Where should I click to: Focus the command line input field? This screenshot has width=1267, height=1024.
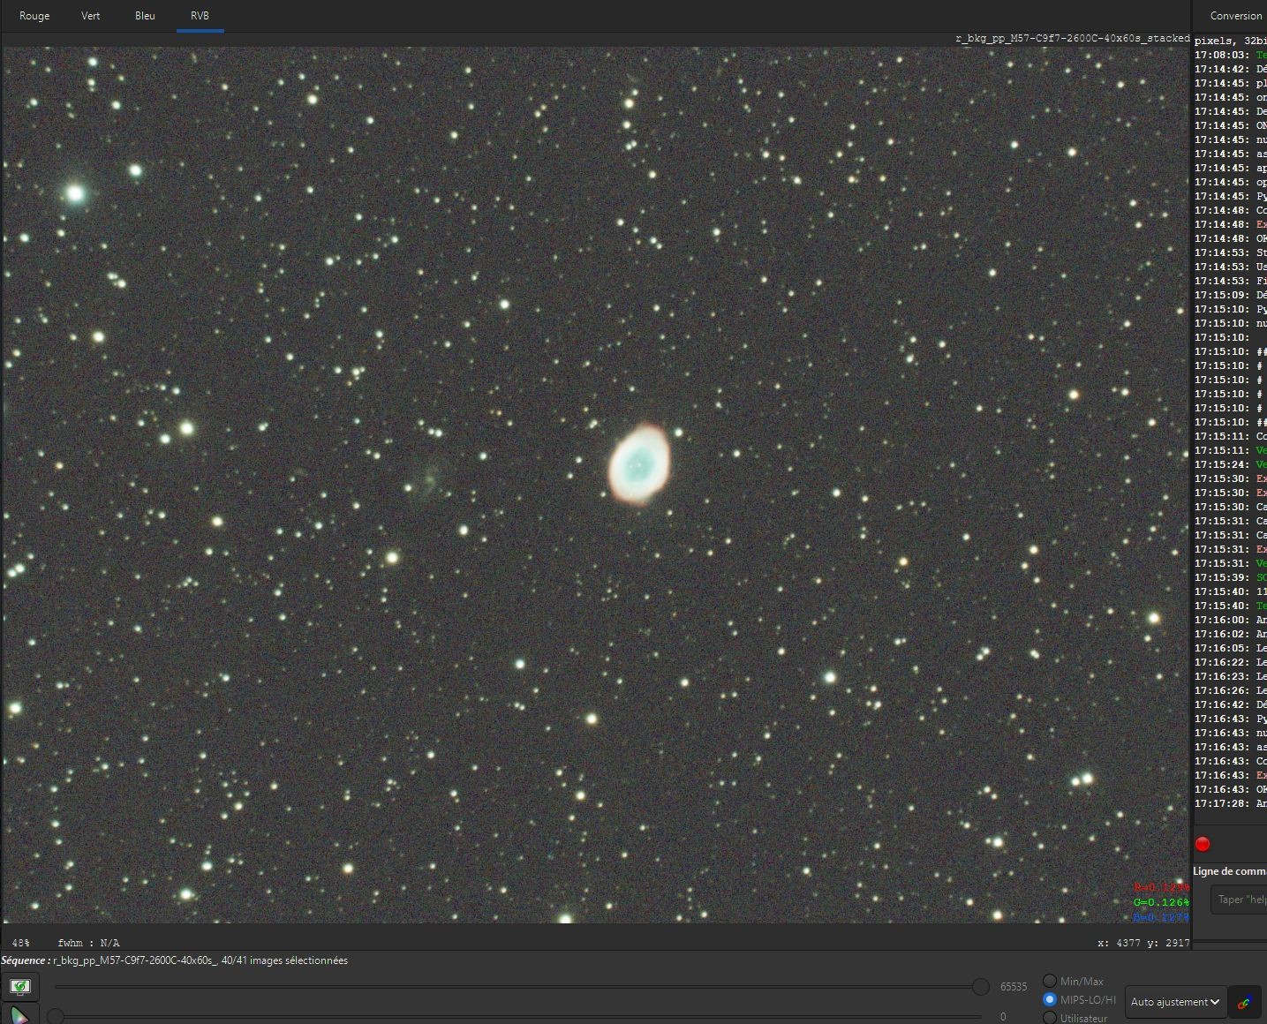coord(1239,900)
